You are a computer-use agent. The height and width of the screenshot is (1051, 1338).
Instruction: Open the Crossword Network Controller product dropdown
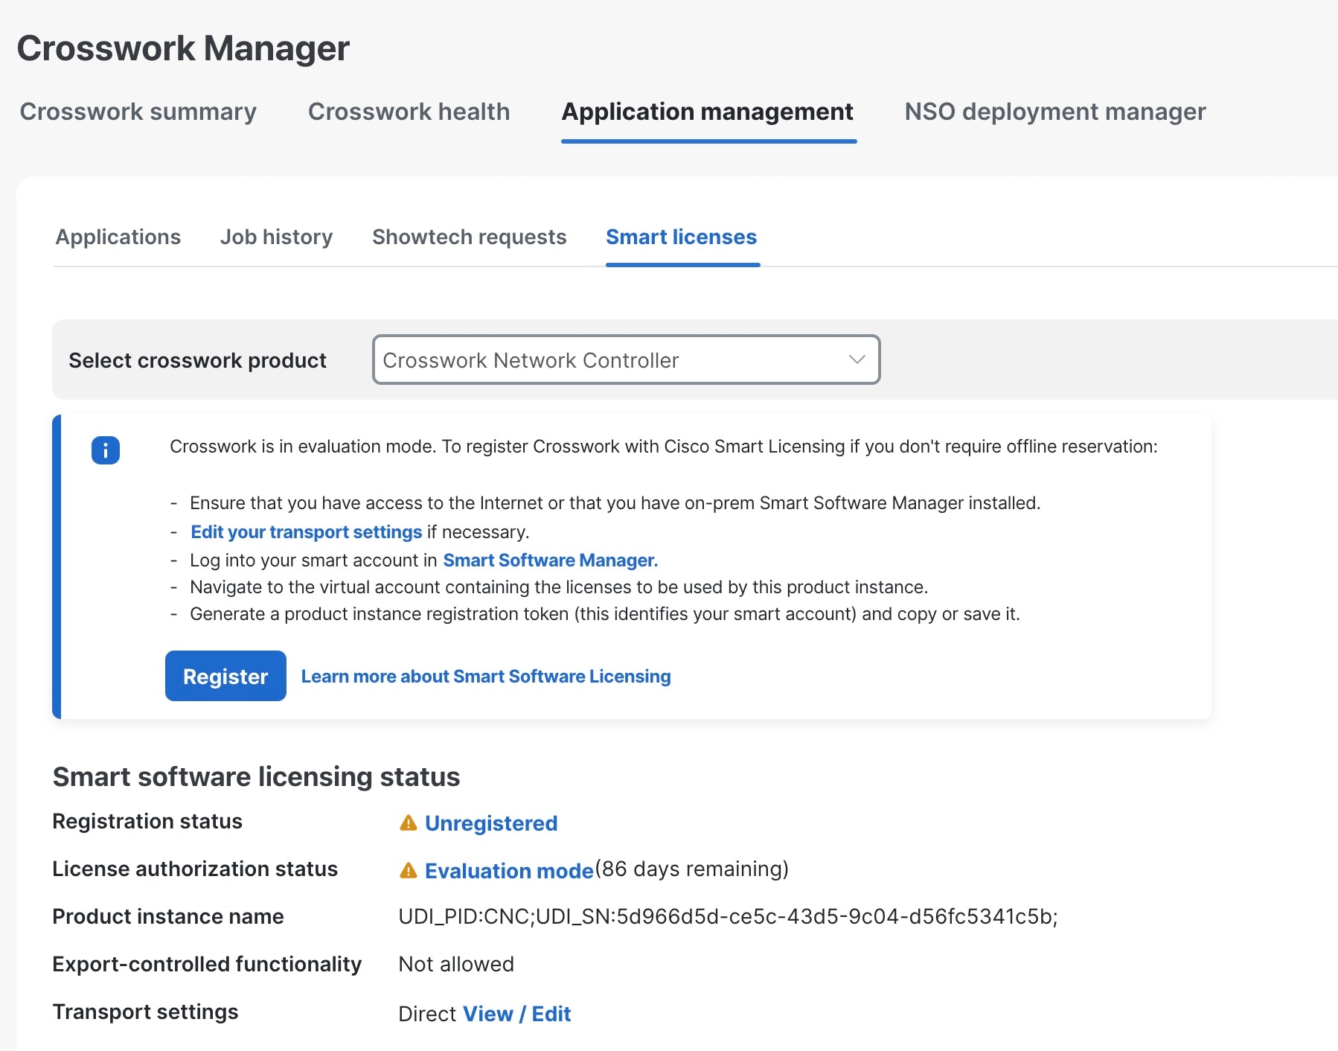(x=626, y=360)
